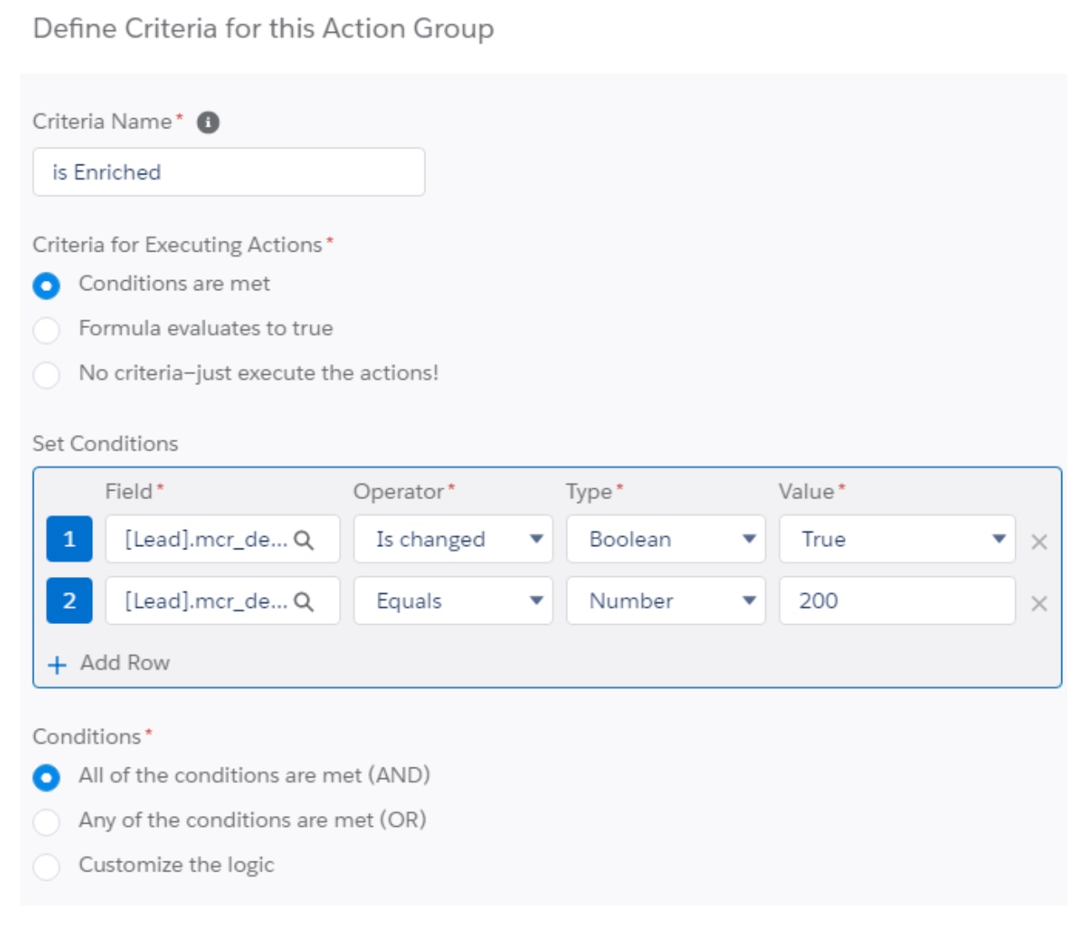
Task: Remove condition row 1 with X
Action: 1039,542
